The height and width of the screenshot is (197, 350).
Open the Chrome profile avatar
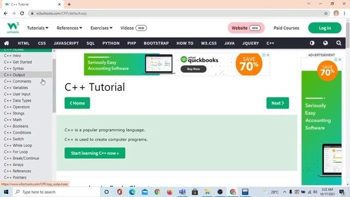pyautogui.click(x=336, y=13)
